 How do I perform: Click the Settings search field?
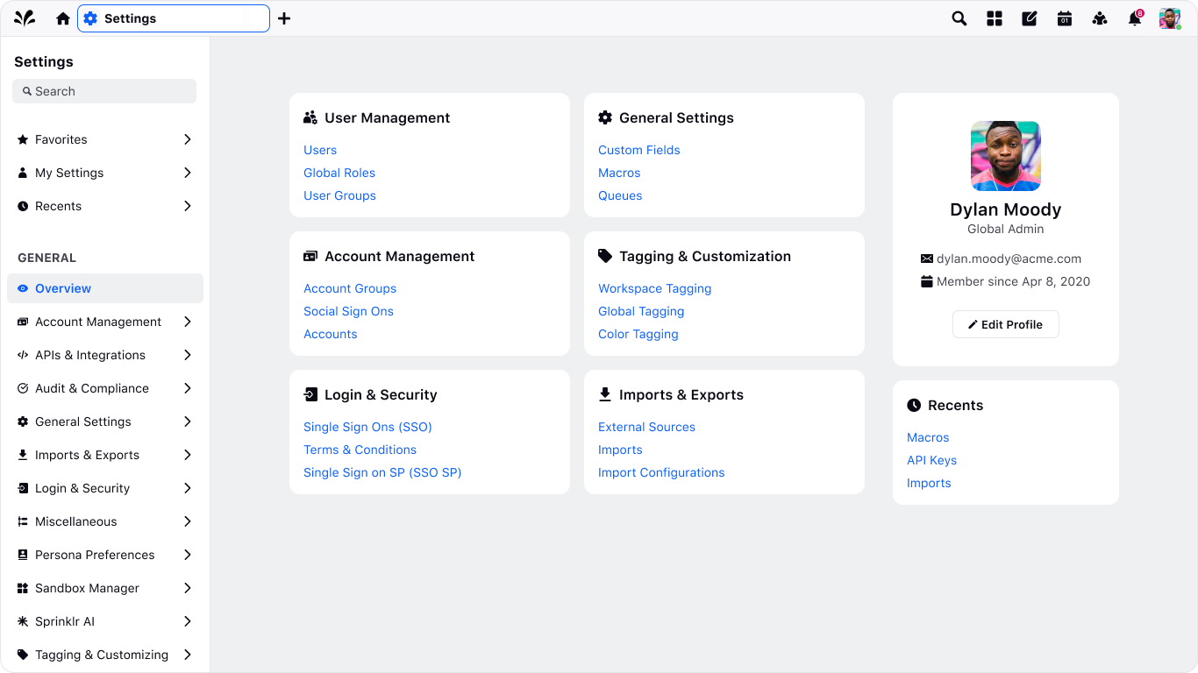104,91
